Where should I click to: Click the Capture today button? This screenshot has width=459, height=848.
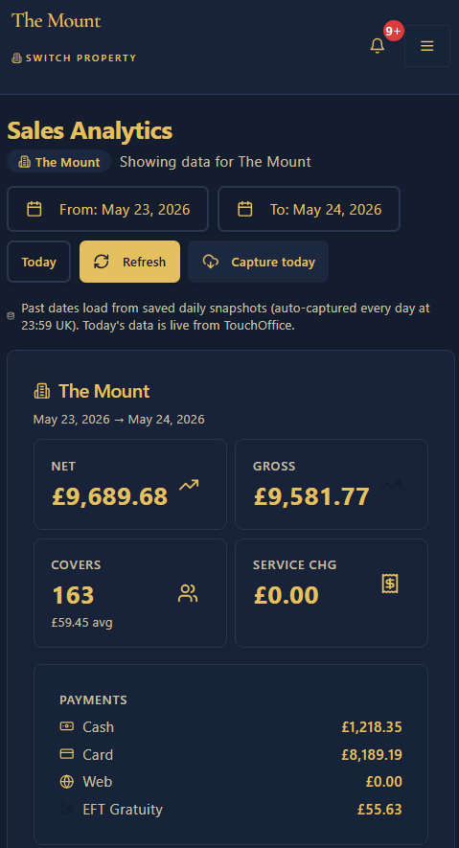pyautogui.click(x=258, y=262)
